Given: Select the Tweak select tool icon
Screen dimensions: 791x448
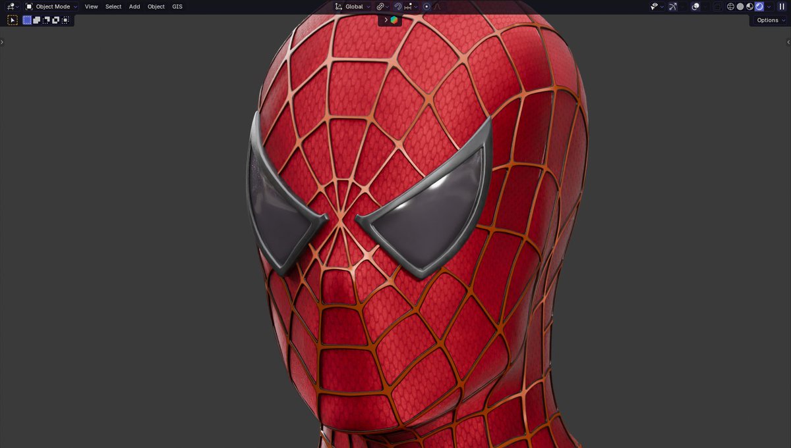Looking at the screenshot, I should click(13, 20).
